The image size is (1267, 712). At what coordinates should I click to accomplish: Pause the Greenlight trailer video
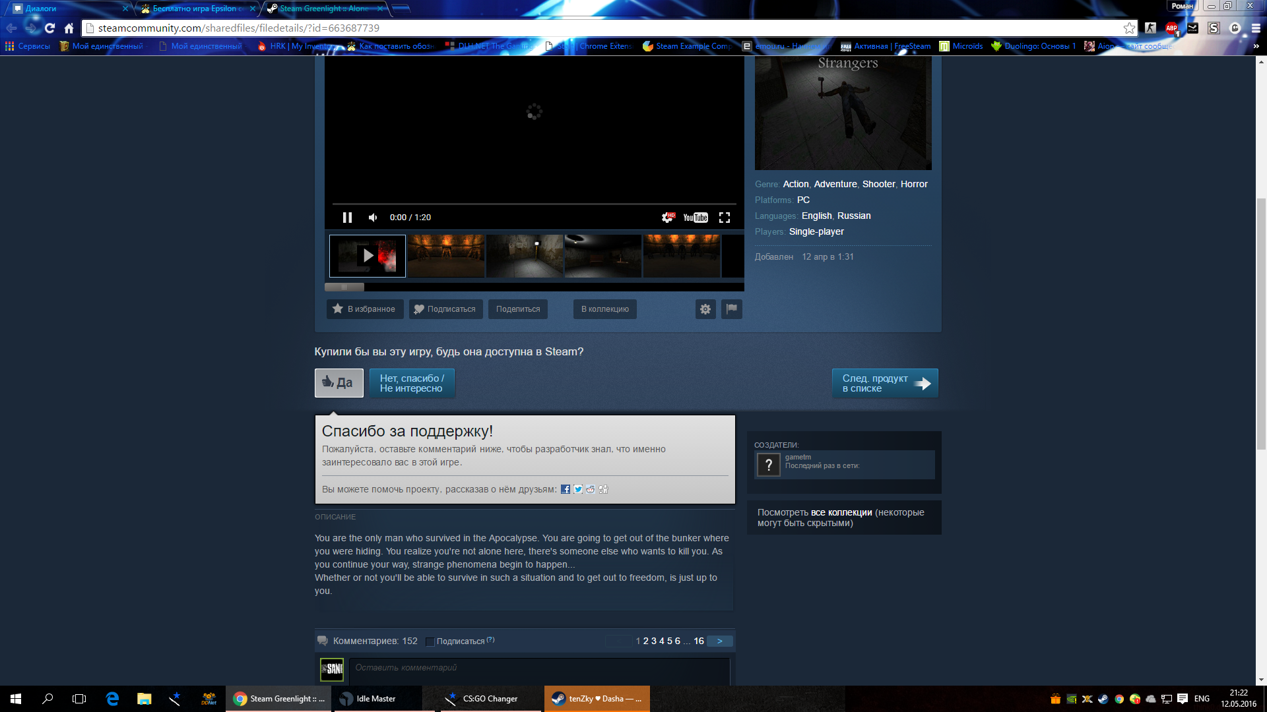pyautogui.click(x=347, y=218)
